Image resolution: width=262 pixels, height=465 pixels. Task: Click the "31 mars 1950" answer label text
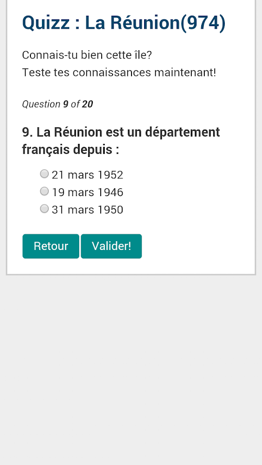point(88,210)
